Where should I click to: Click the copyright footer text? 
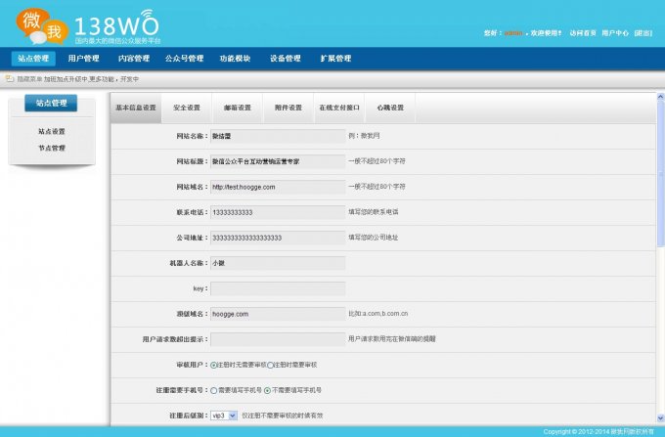coord(598,432)
